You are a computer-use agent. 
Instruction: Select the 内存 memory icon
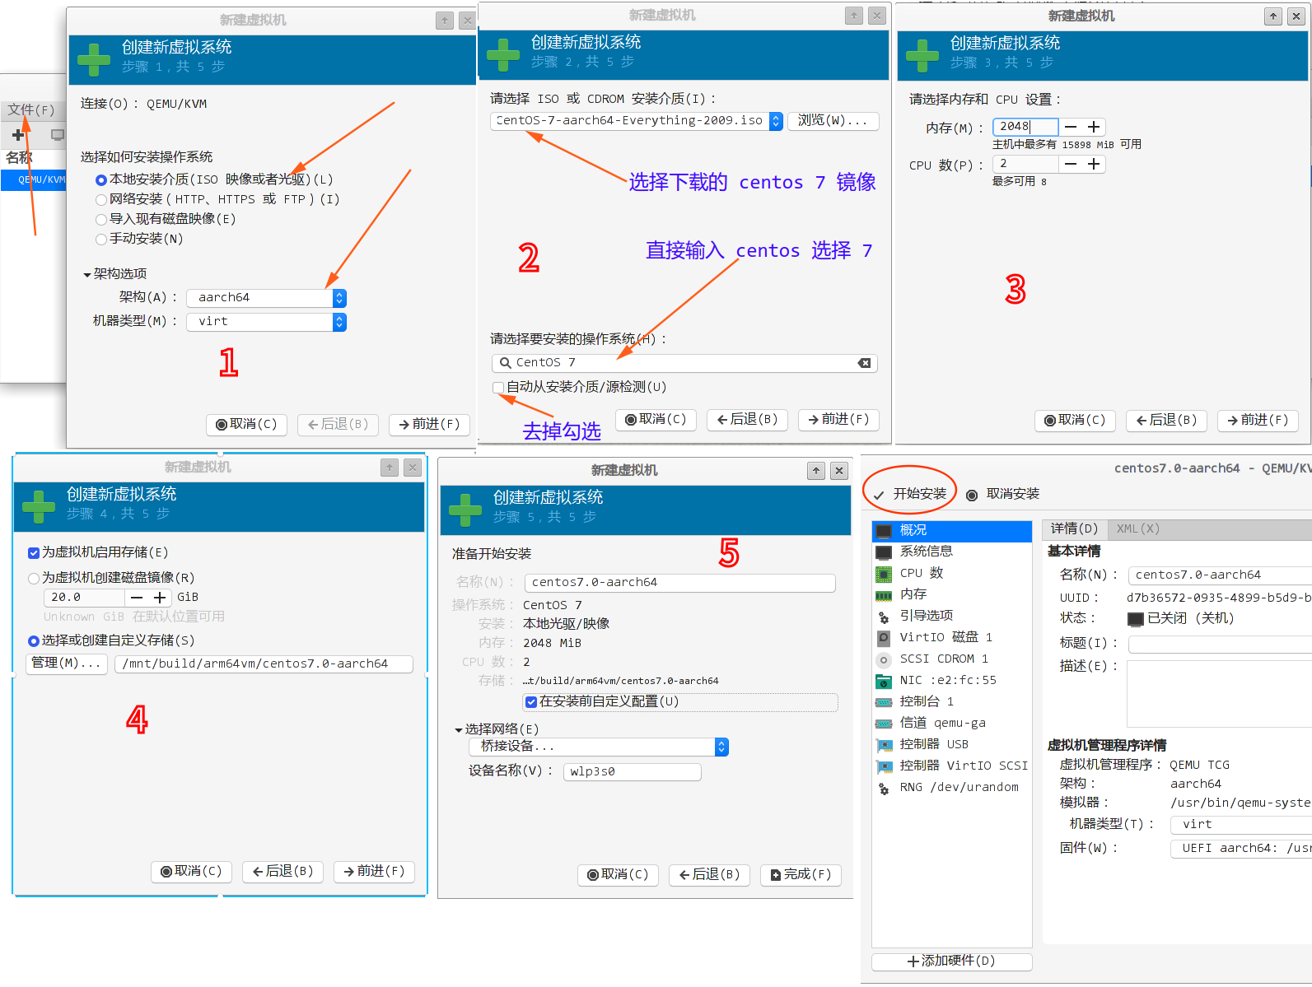[x=884, y=595]
